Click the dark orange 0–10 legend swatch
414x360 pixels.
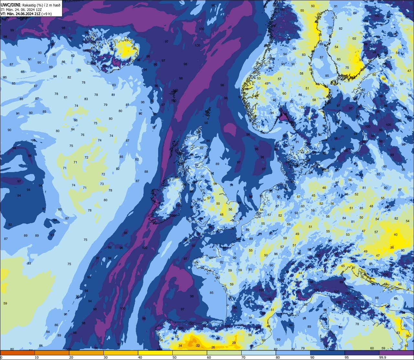[x=17, y=353]
